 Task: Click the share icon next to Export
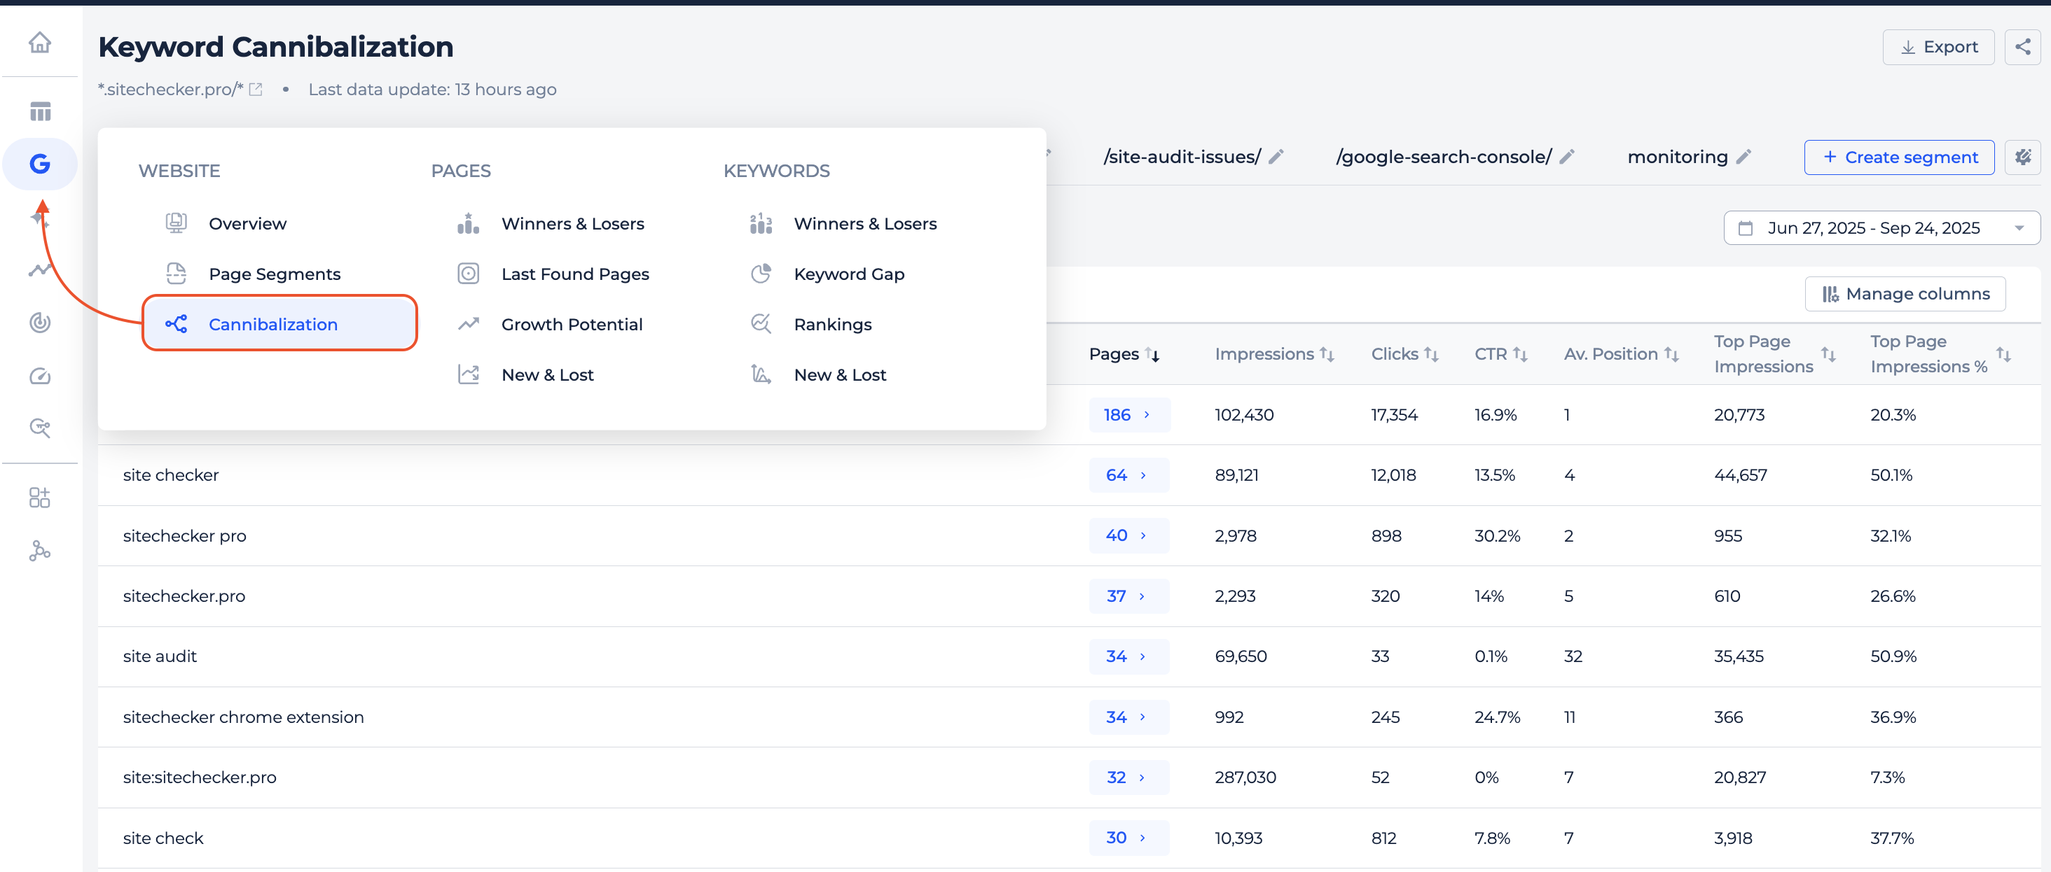pyautogui.click(x=2022, y=47)
